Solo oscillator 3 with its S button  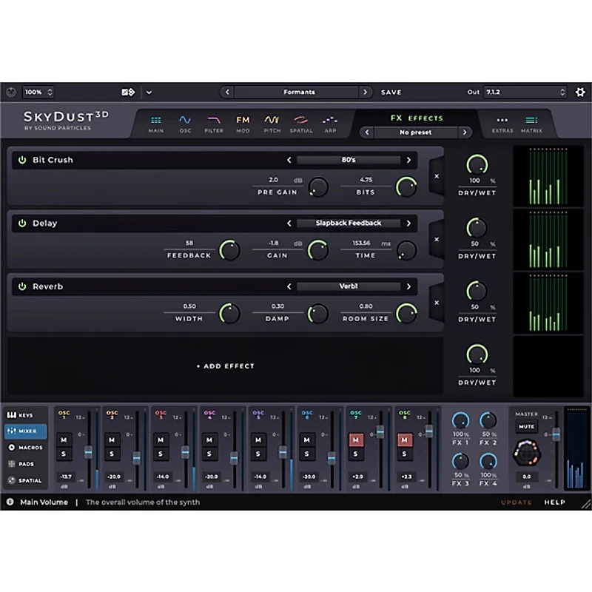(x=160, y=454)
